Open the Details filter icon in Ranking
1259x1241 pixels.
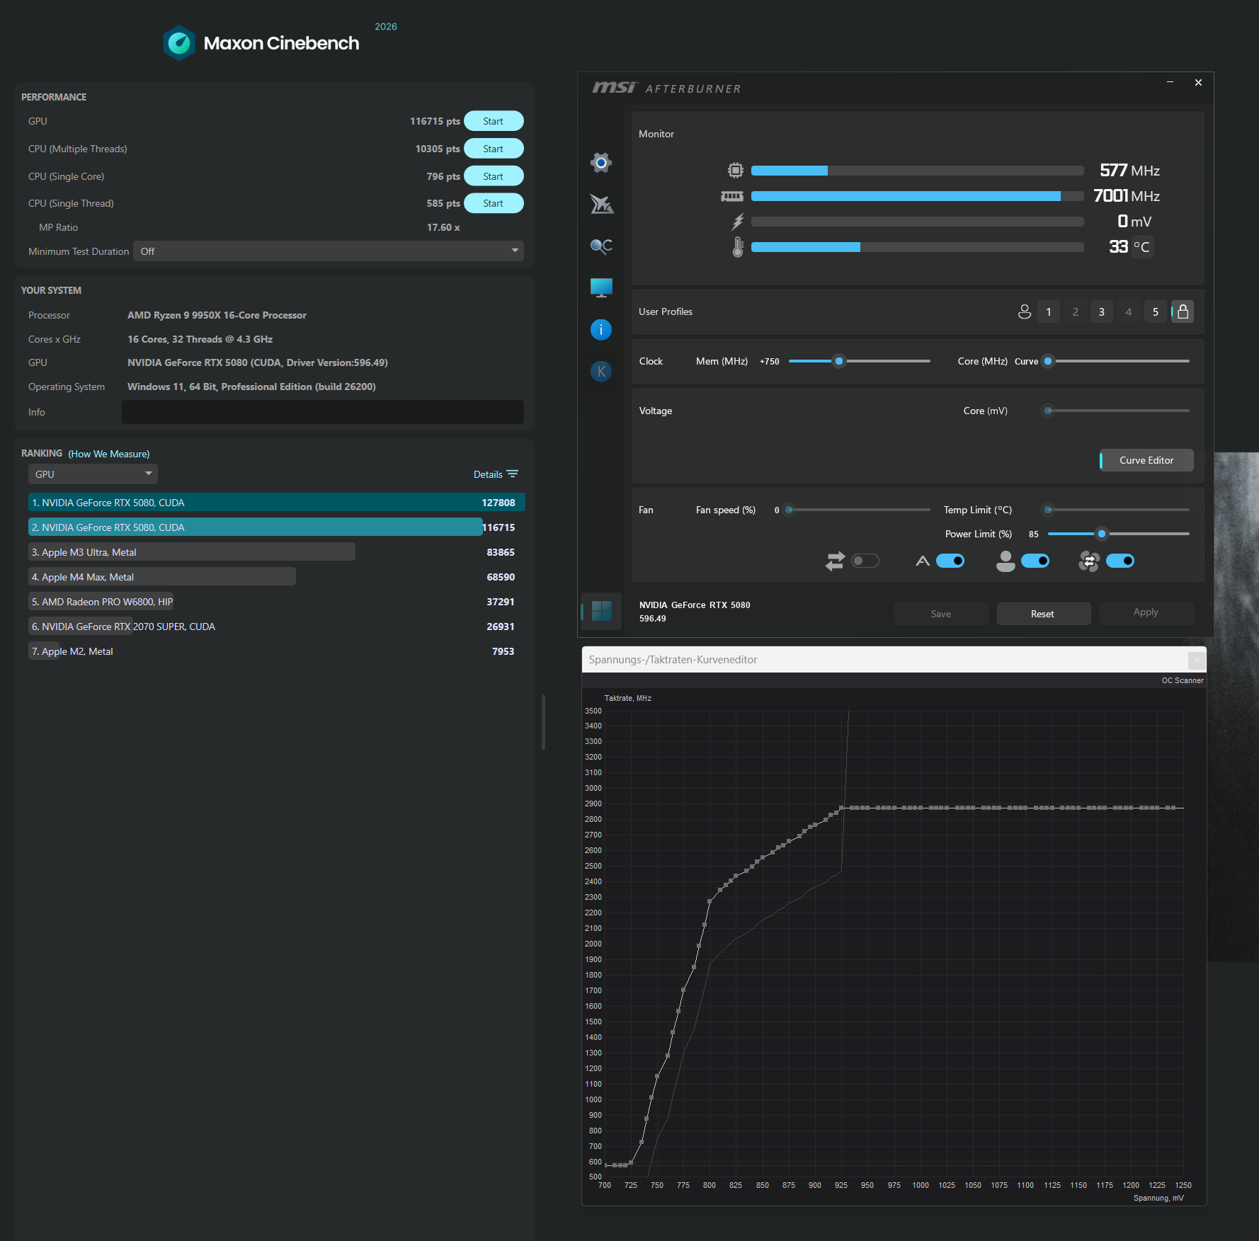click(x=513, y=474)
